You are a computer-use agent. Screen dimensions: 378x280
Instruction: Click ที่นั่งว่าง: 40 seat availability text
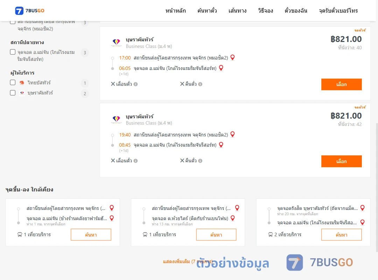pyautogui.click(x=350, y=48)
